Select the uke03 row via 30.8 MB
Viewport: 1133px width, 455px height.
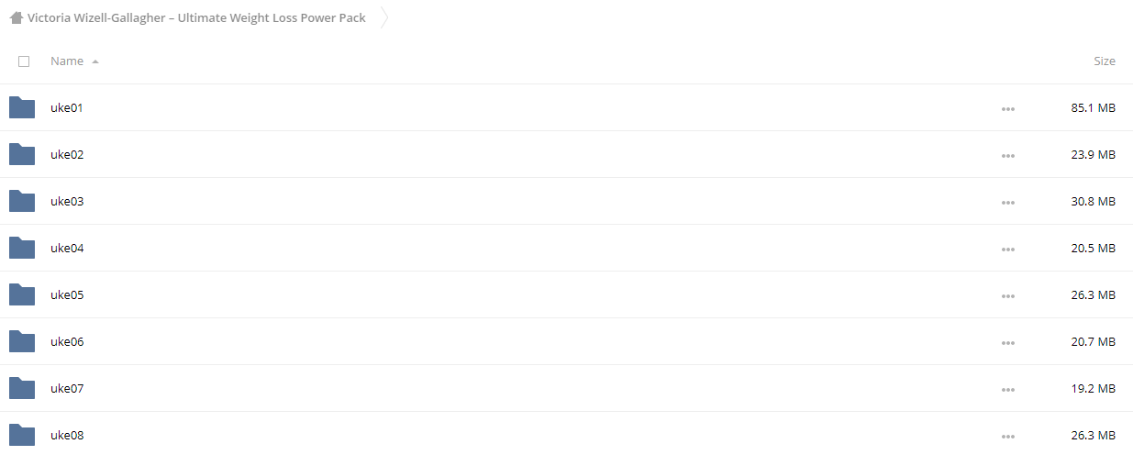pyautogui.click(x=1094, y=201)
